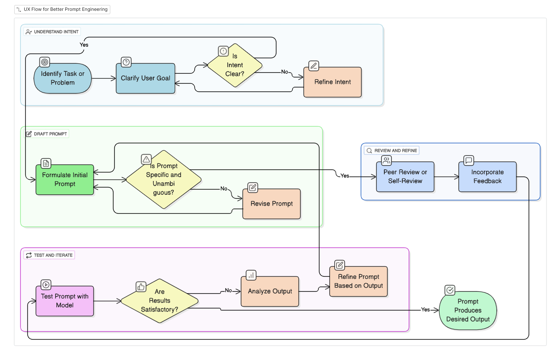Click the pencil icon on Refine Intent node
This screenshot has width=559, height=354.
(x=314, y=66)
